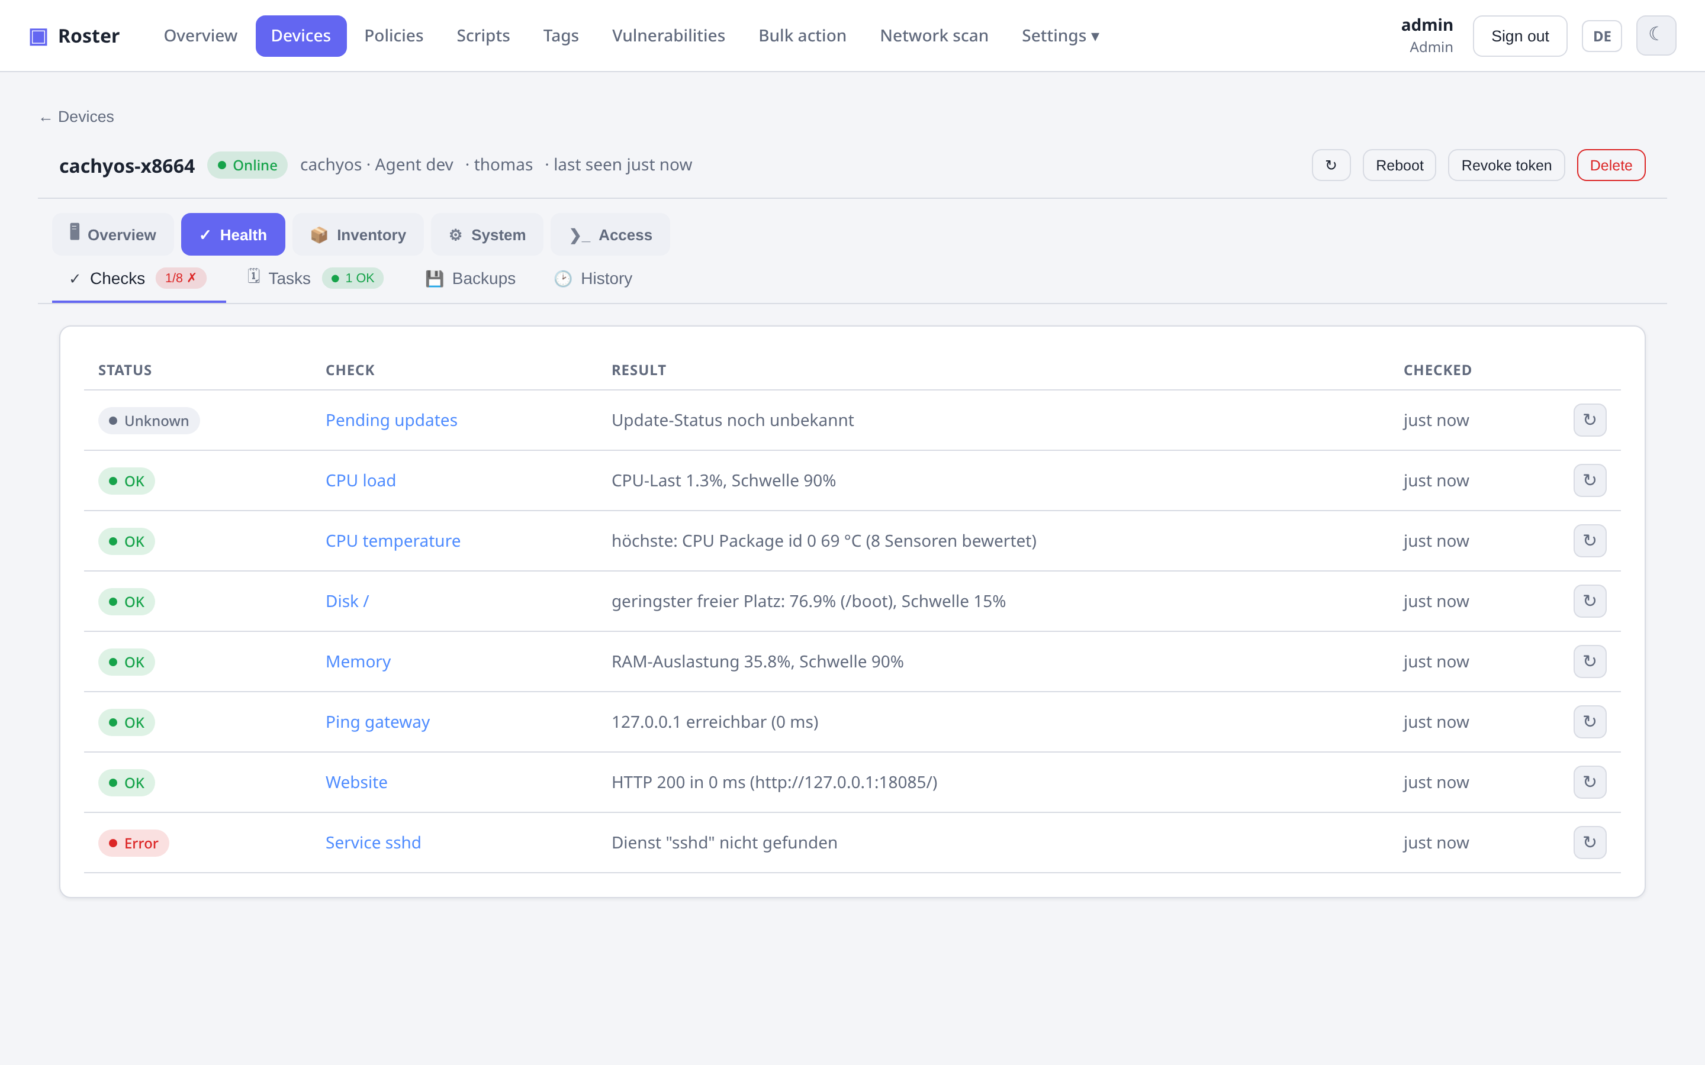Switch to the Access tab

[610, 234]
